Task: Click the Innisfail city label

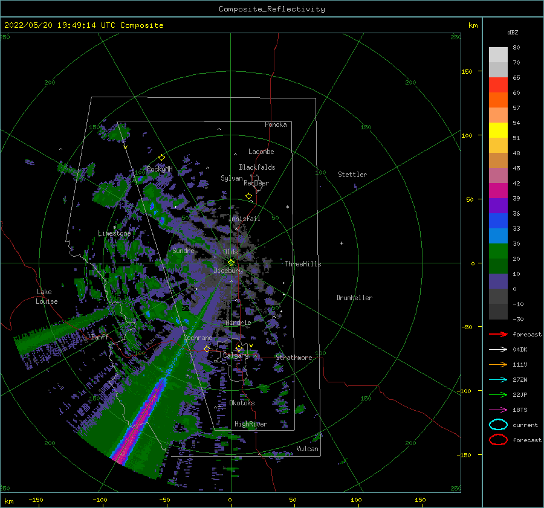Action: 244,219
